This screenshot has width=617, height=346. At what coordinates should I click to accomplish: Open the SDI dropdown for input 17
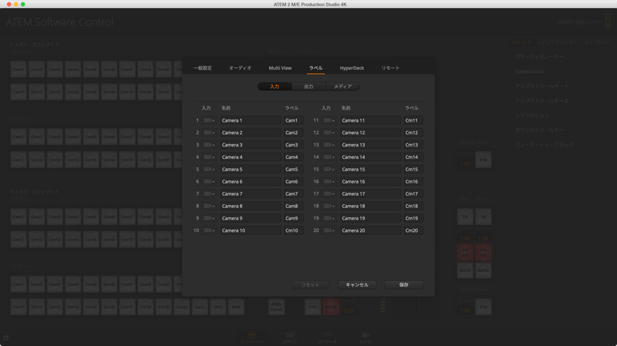coord(329,193)
